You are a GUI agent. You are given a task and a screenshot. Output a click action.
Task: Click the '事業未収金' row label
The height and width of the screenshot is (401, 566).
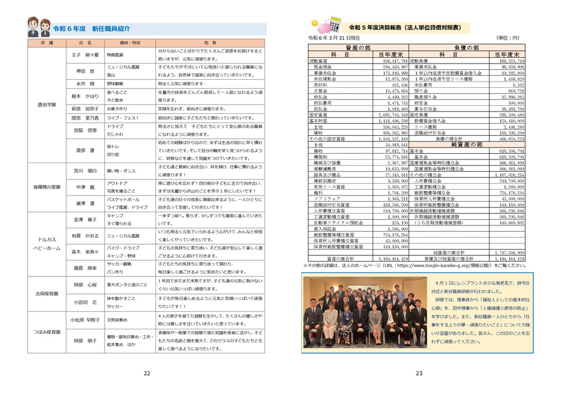(325, 73)
